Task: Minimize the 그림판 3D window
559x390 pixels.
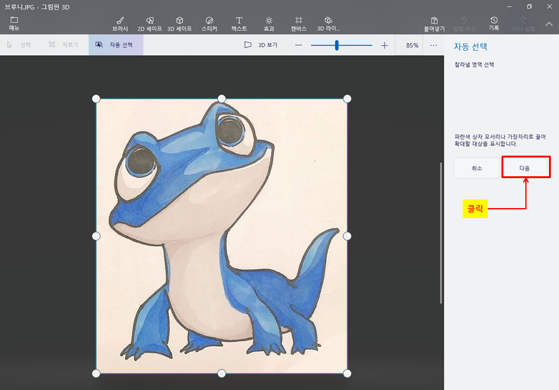Action: tap(509, 6)
